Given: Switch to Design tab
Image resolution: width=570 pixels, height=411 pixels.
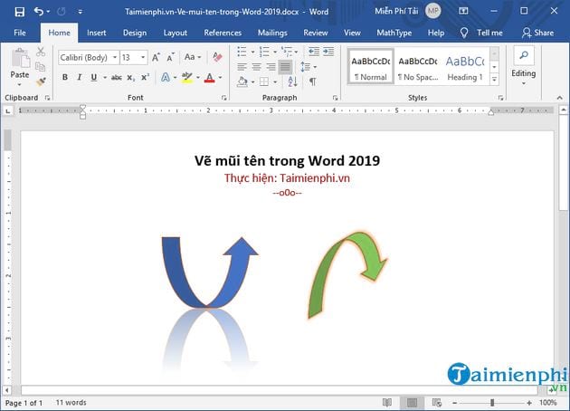Looking at the screenshot, I should click(135, 33).
